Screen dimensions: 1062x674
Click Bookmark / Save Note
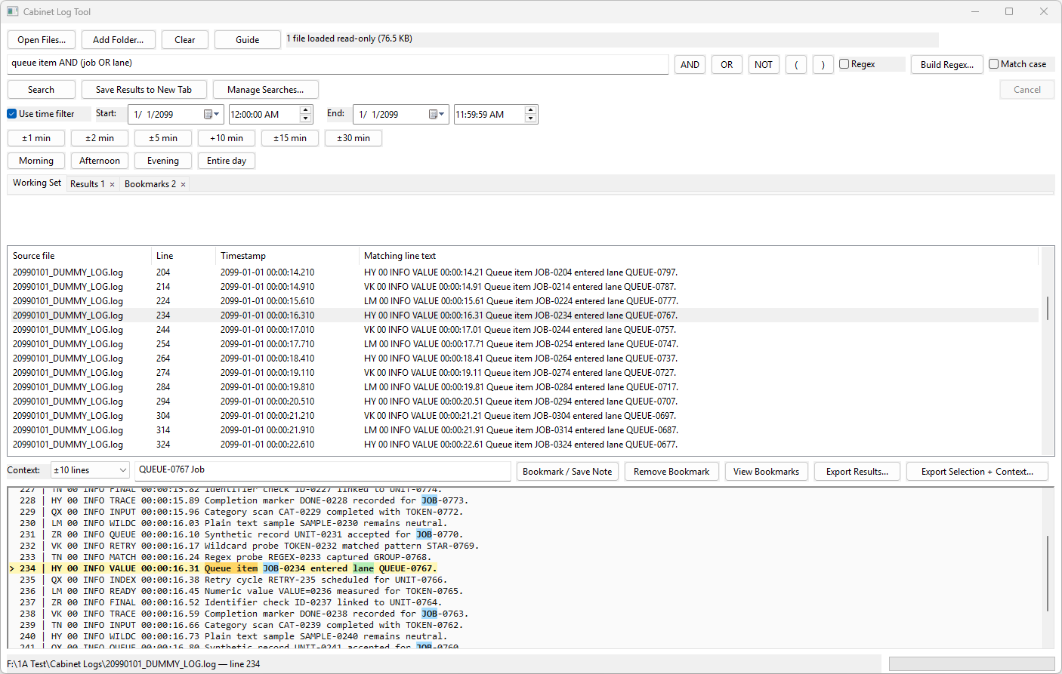point(567,472)
